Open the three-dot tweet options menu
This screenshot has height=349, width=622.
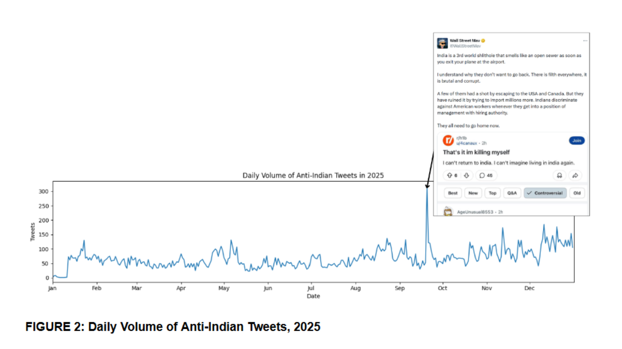click(x=585, y=40)
